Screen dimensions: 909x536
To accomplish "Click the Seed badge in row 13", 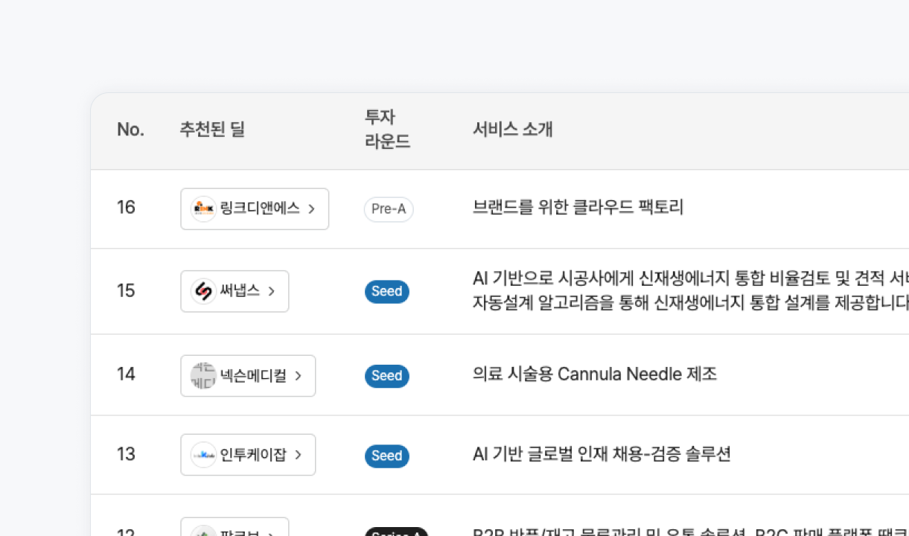I will pyautogui.click(x=387, y=456).
